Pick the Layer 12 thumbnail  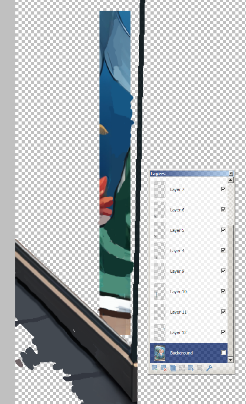(x=160, y=332)
